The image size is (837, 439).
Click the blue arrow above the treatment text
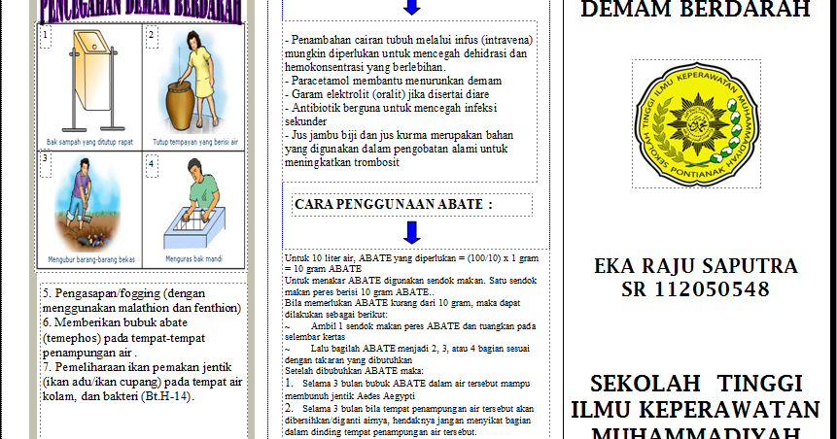411,7
